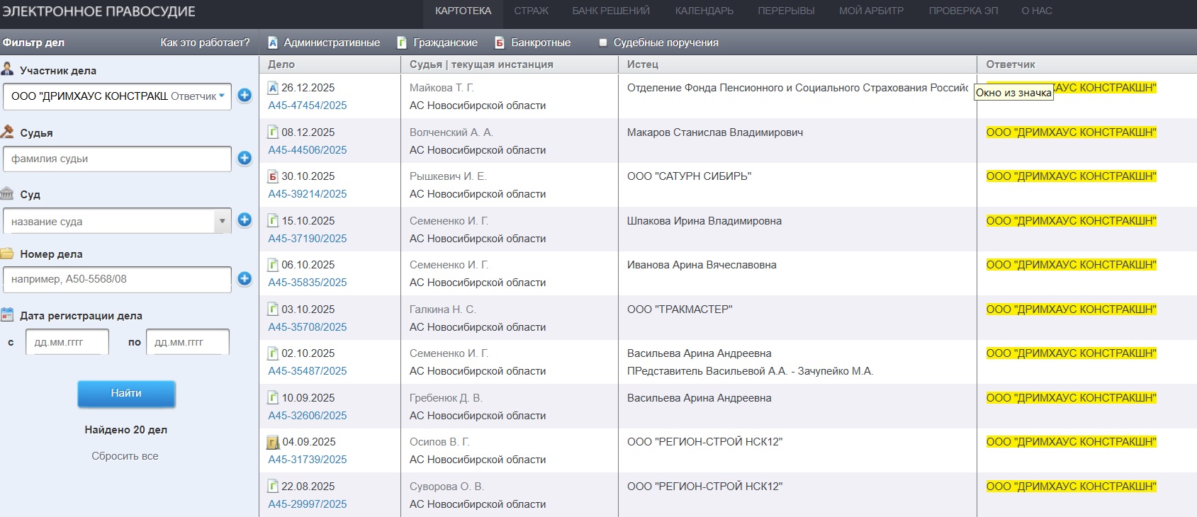Click the case icon next to 04.09.2025

click(x=273, y=443)
